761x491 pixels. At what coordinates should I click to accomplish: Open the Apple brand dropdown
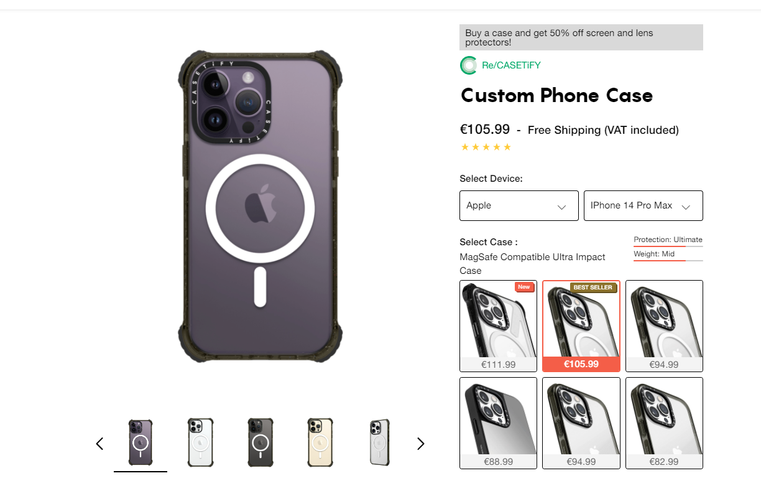click(x=519, y=205)
